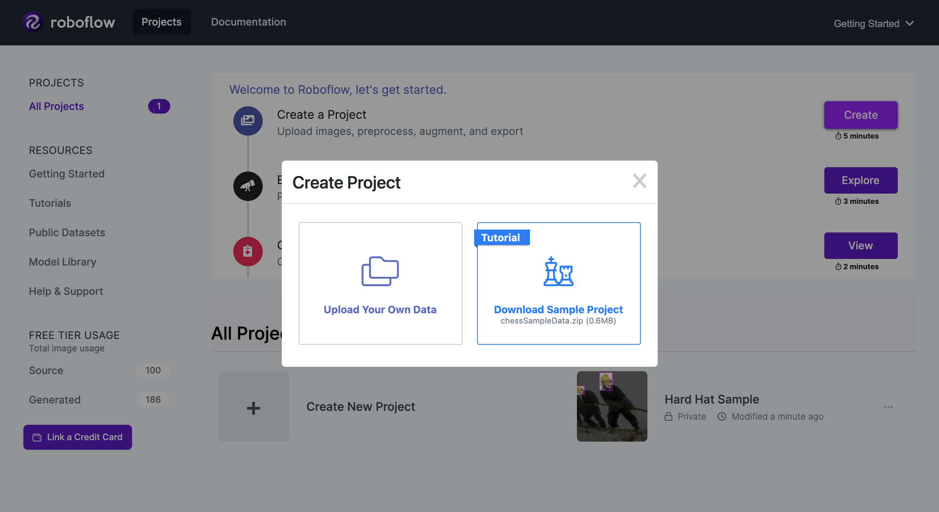Click the red clipboard step icon
This screenshot has width=939, height=512.
pos(248,252)
